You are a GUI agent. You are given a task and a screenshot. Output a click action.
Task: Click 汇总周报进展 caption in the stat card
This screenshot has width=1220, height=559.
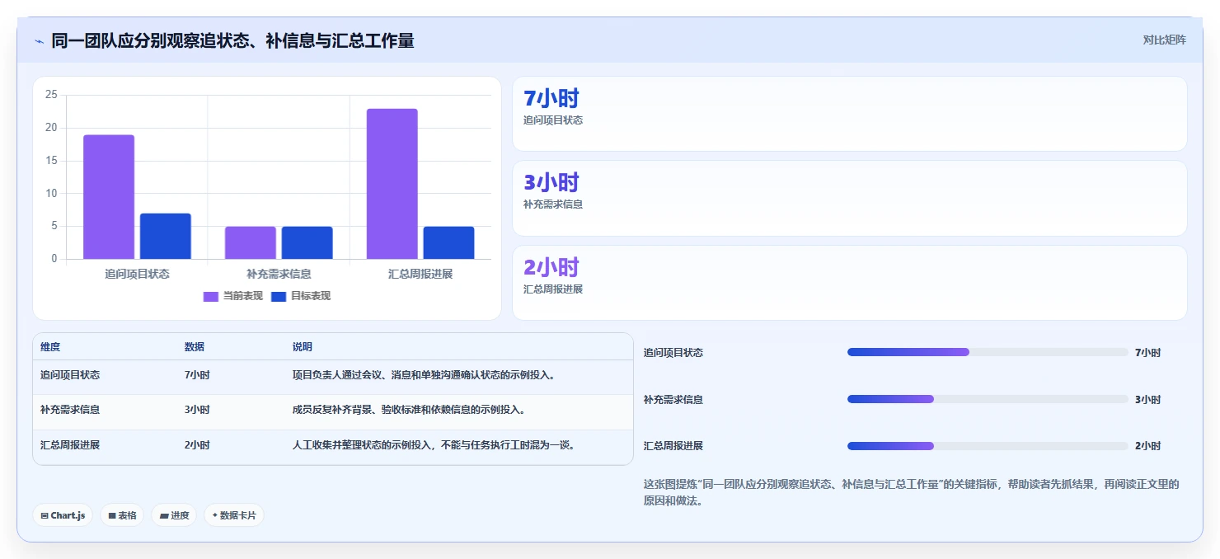[x=553, y=289]
